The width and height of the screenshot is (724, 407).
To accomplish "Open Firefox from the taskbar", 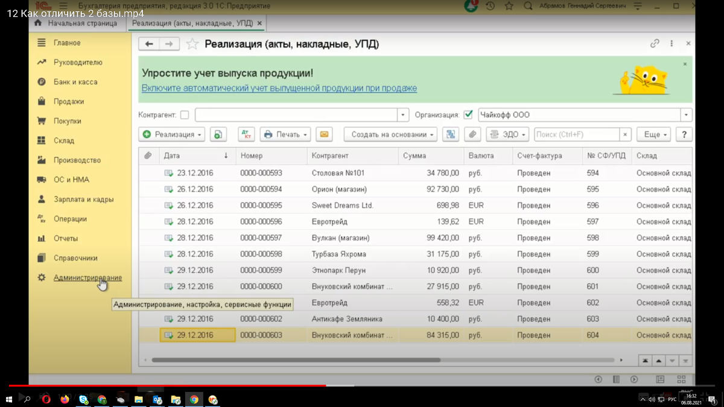I will coord(65,399).
